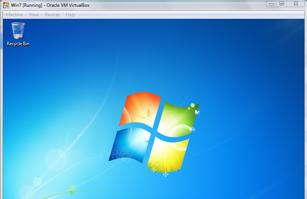
Task: Open the Machine menu
Action: pyautogui.click(x=15, y=15)
